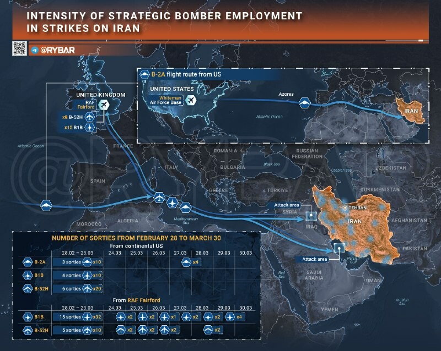Click the B1B x4 icon under 30.03
441x351 pixels.
[229, 317]
